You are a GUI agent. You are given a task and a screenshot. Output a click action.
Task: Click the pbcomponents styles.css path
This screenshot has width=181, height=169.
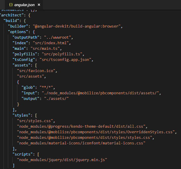pyautogui.click(x=85, y=138)
